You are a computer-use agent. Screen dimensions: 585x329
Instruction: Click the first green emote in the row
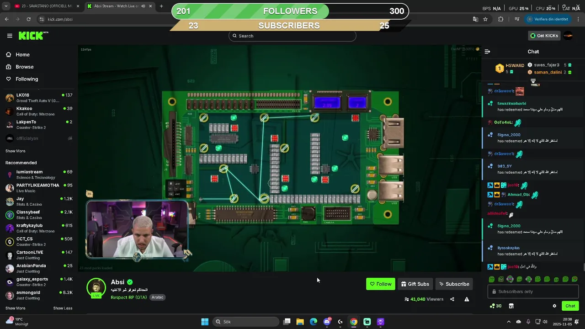pyautogui.click(x=492, y=279)
